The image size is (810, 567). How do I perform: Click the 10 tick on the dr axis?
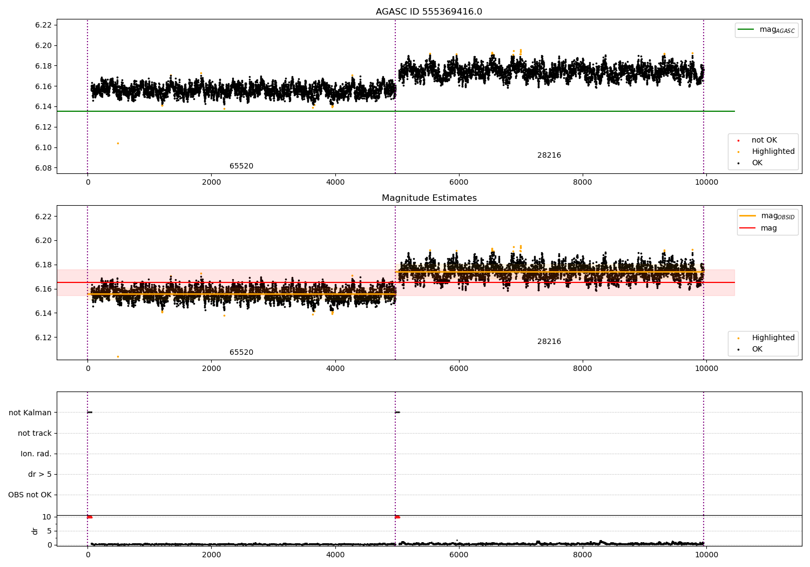pyautogui.click(x=46, y=517)
